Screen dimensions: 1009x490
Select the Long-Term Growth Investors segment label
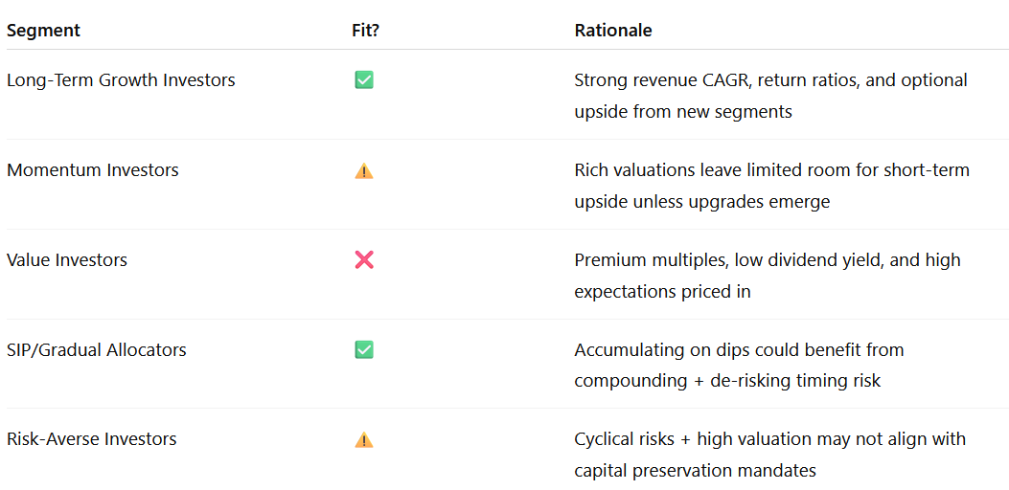[x=121, y=80]
